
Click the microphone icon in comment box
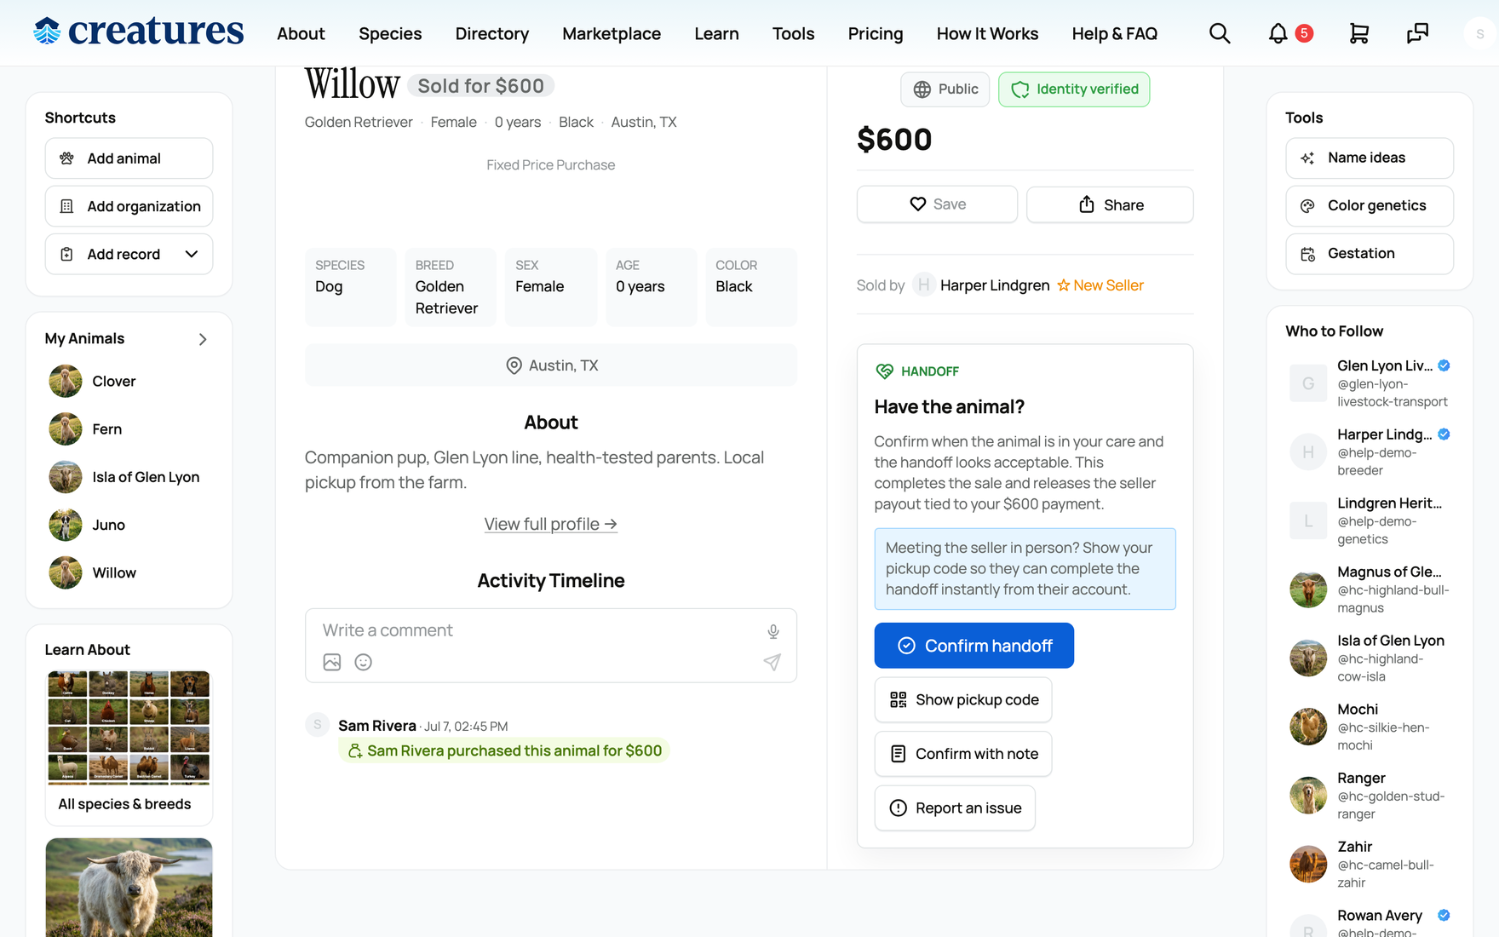click(x=772, y=631)
